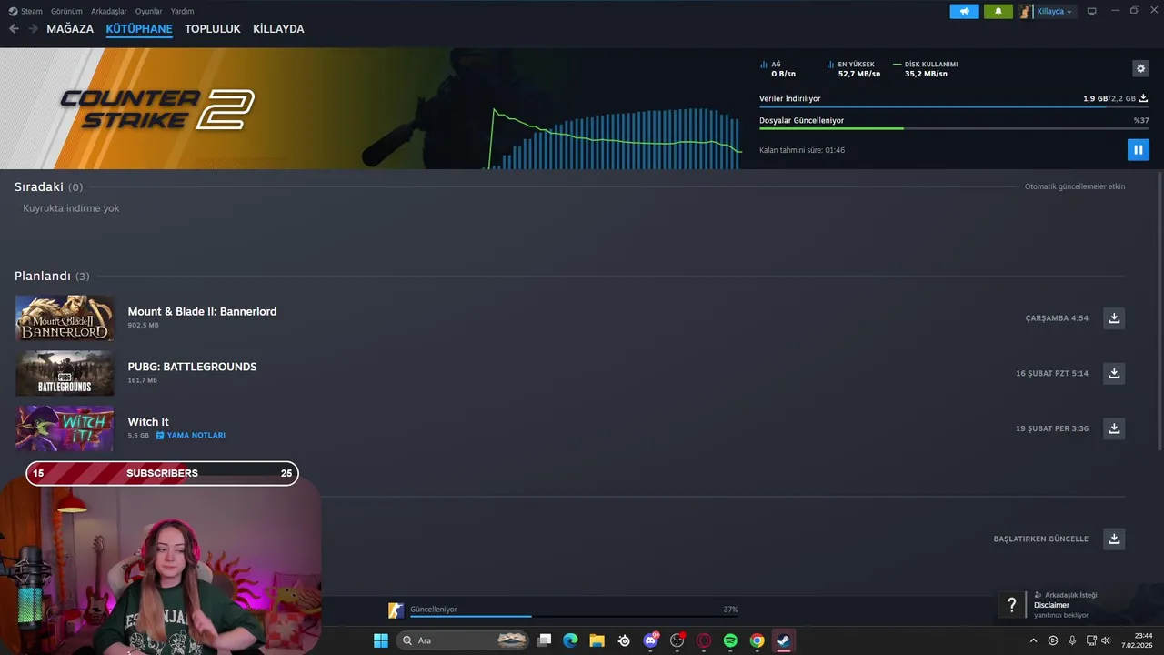Click the 19 ŞUBAT PER 3:36 schedule
This screenshot has height=655, width=1164.
coord(1052,428)
